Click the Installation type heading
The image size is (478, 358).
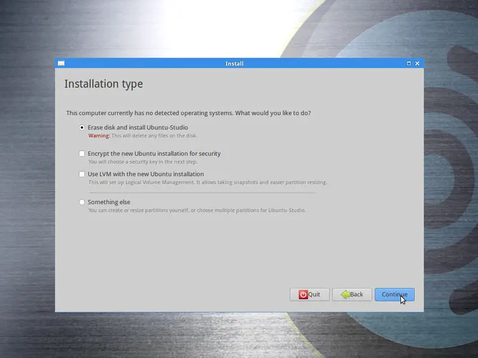[x=103, y=84]
